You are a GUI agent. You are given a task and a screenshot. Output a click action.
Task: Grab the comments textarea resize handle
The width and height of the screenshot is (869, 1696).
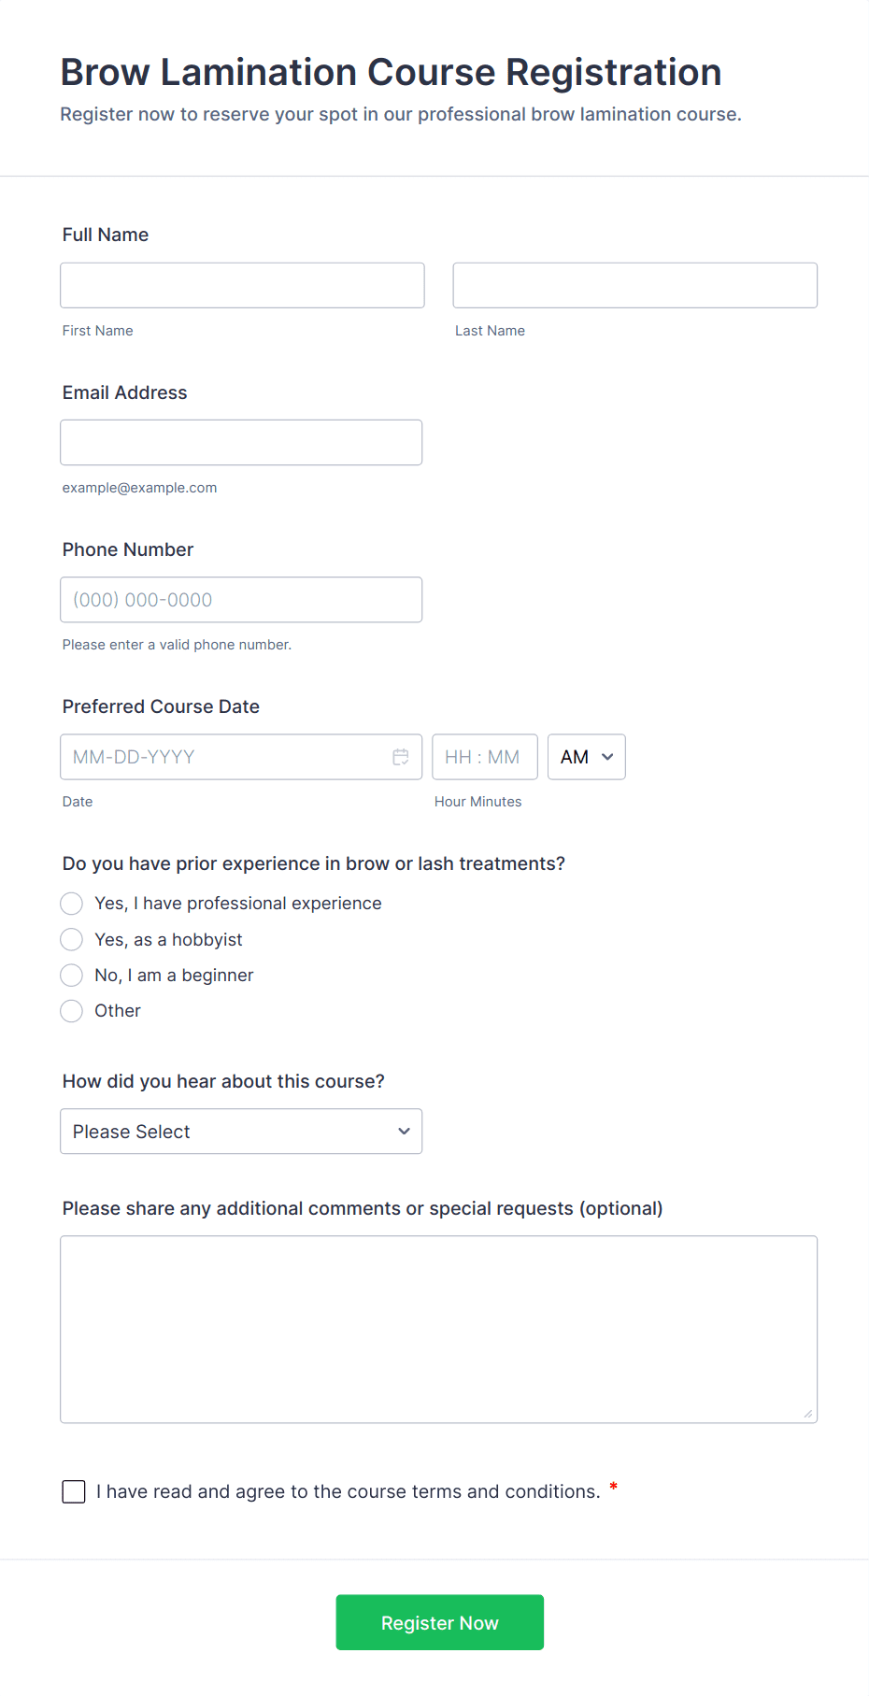click(x=808, y=1414)
